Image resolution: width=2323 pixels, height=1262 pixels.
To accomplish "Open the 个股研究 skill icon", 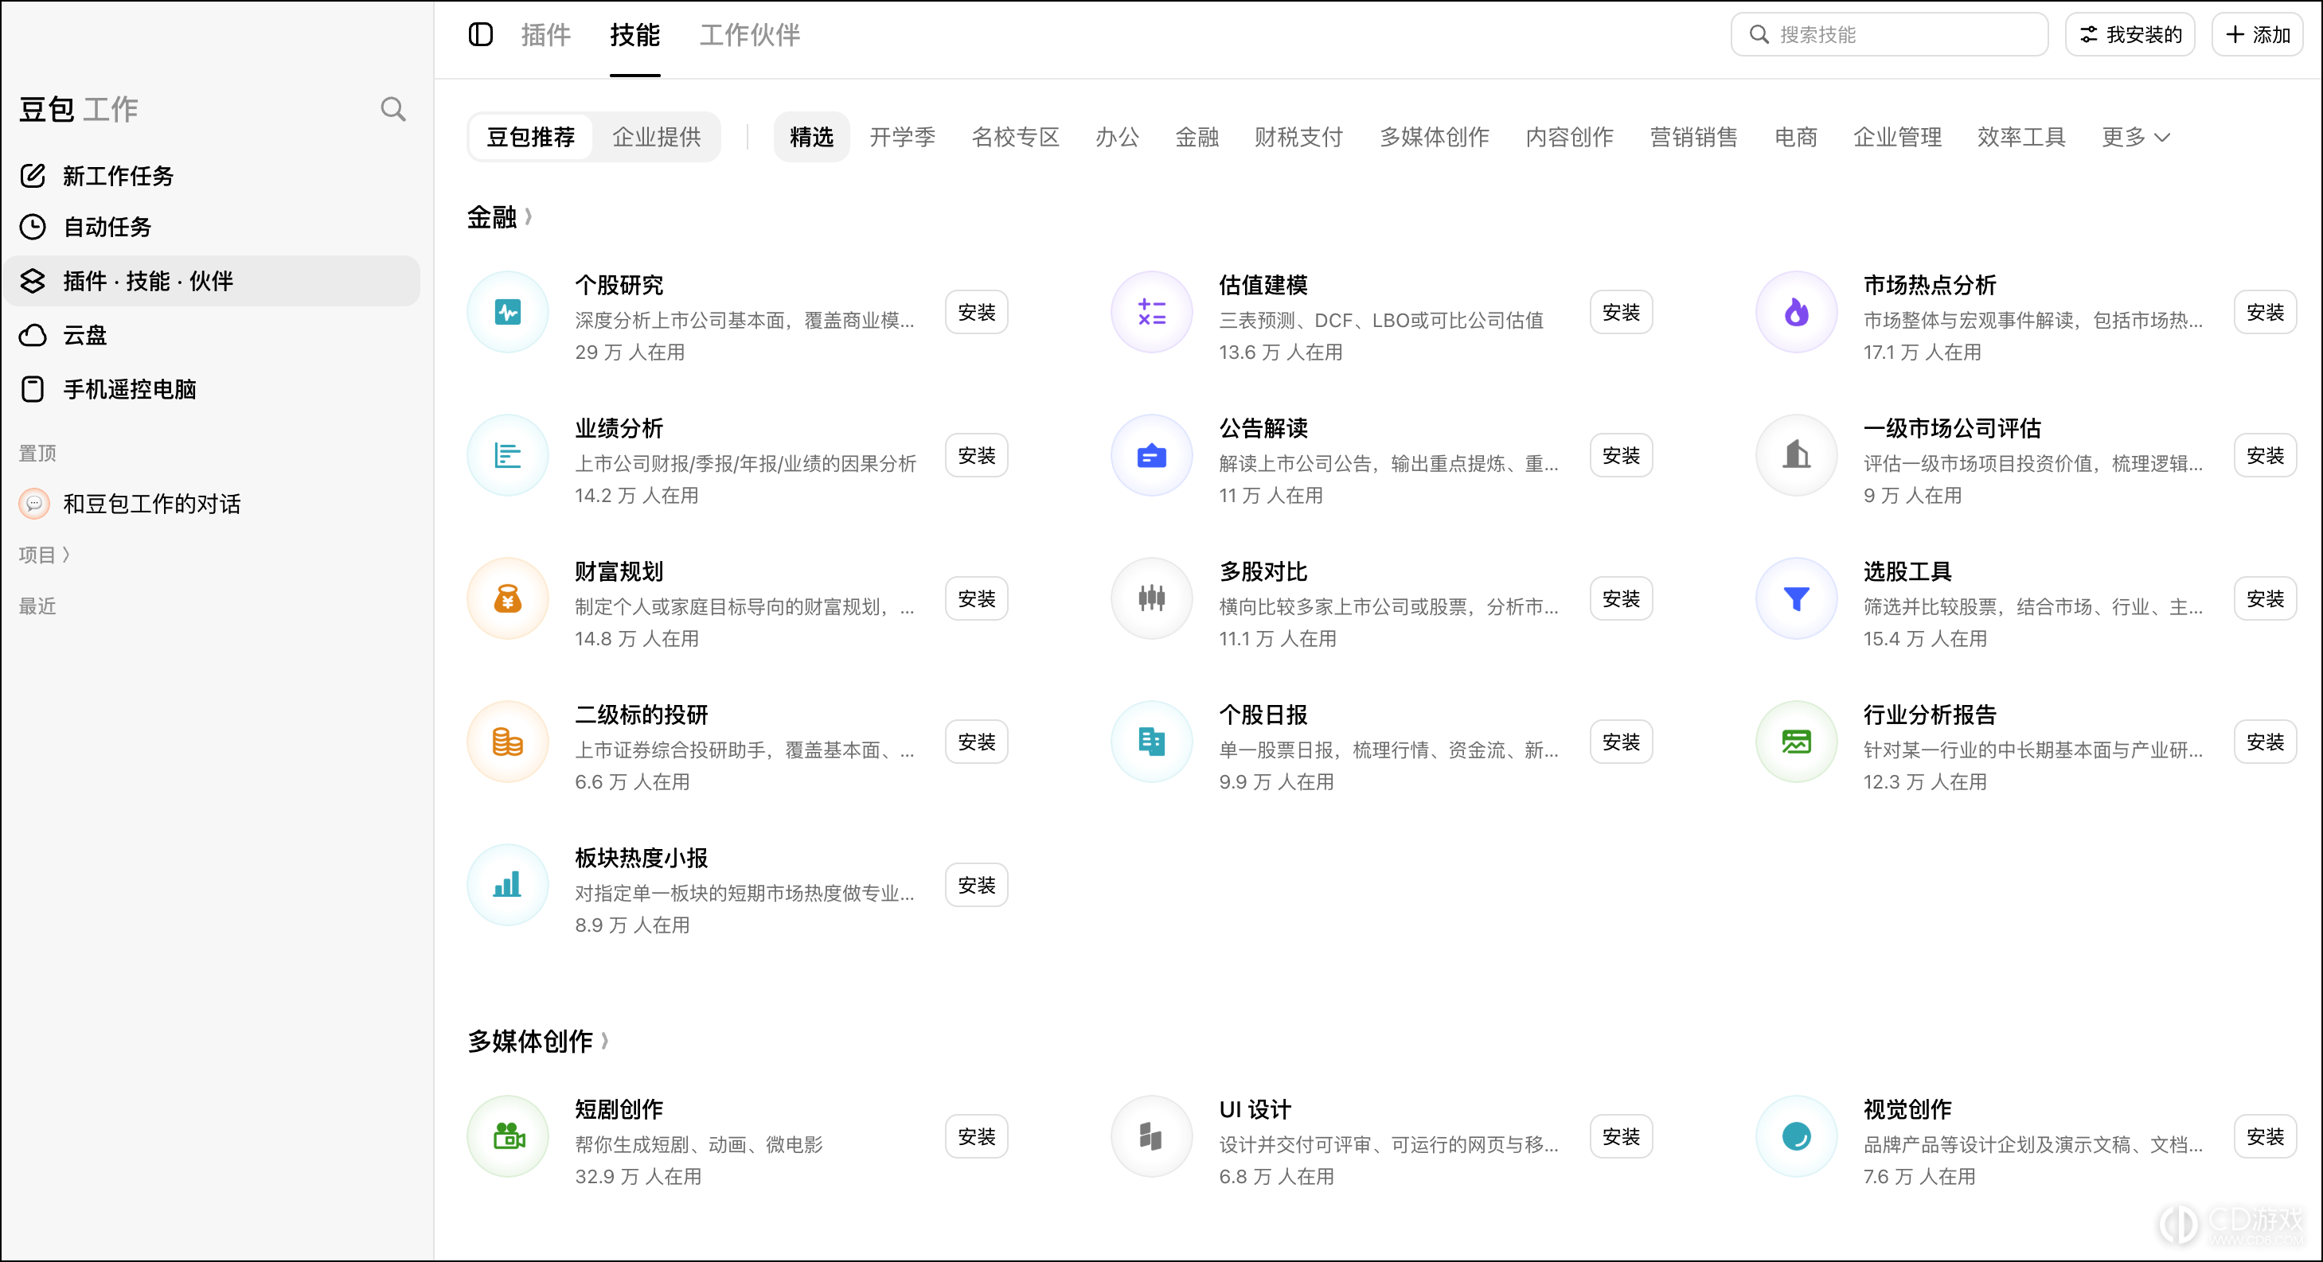I will pyautogui.click(x=508, y=312).
